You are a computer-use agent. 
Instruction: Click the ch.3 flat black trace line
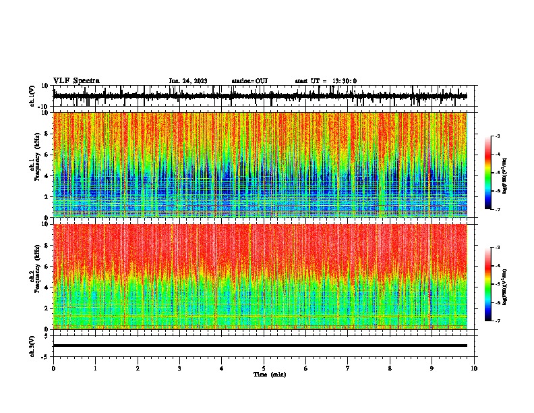pyautogui.click(x=260, y=346)
